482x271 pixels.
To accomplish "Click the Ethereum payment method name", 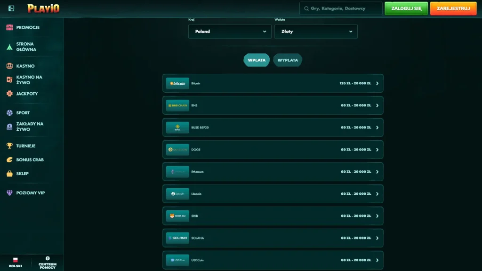I will point(197,172).
